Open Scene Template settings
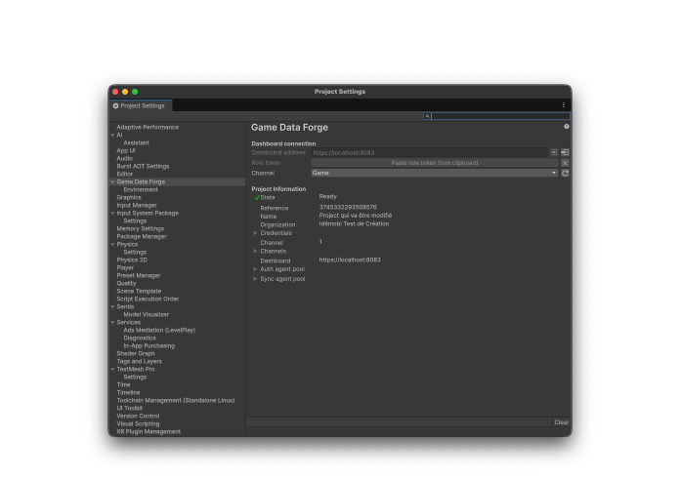 [139, 291]
